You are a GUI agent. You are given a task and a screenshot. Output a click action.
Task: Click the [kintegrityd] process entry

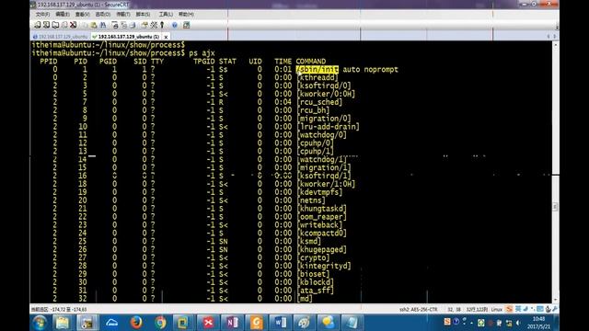[x=324, y=266]
